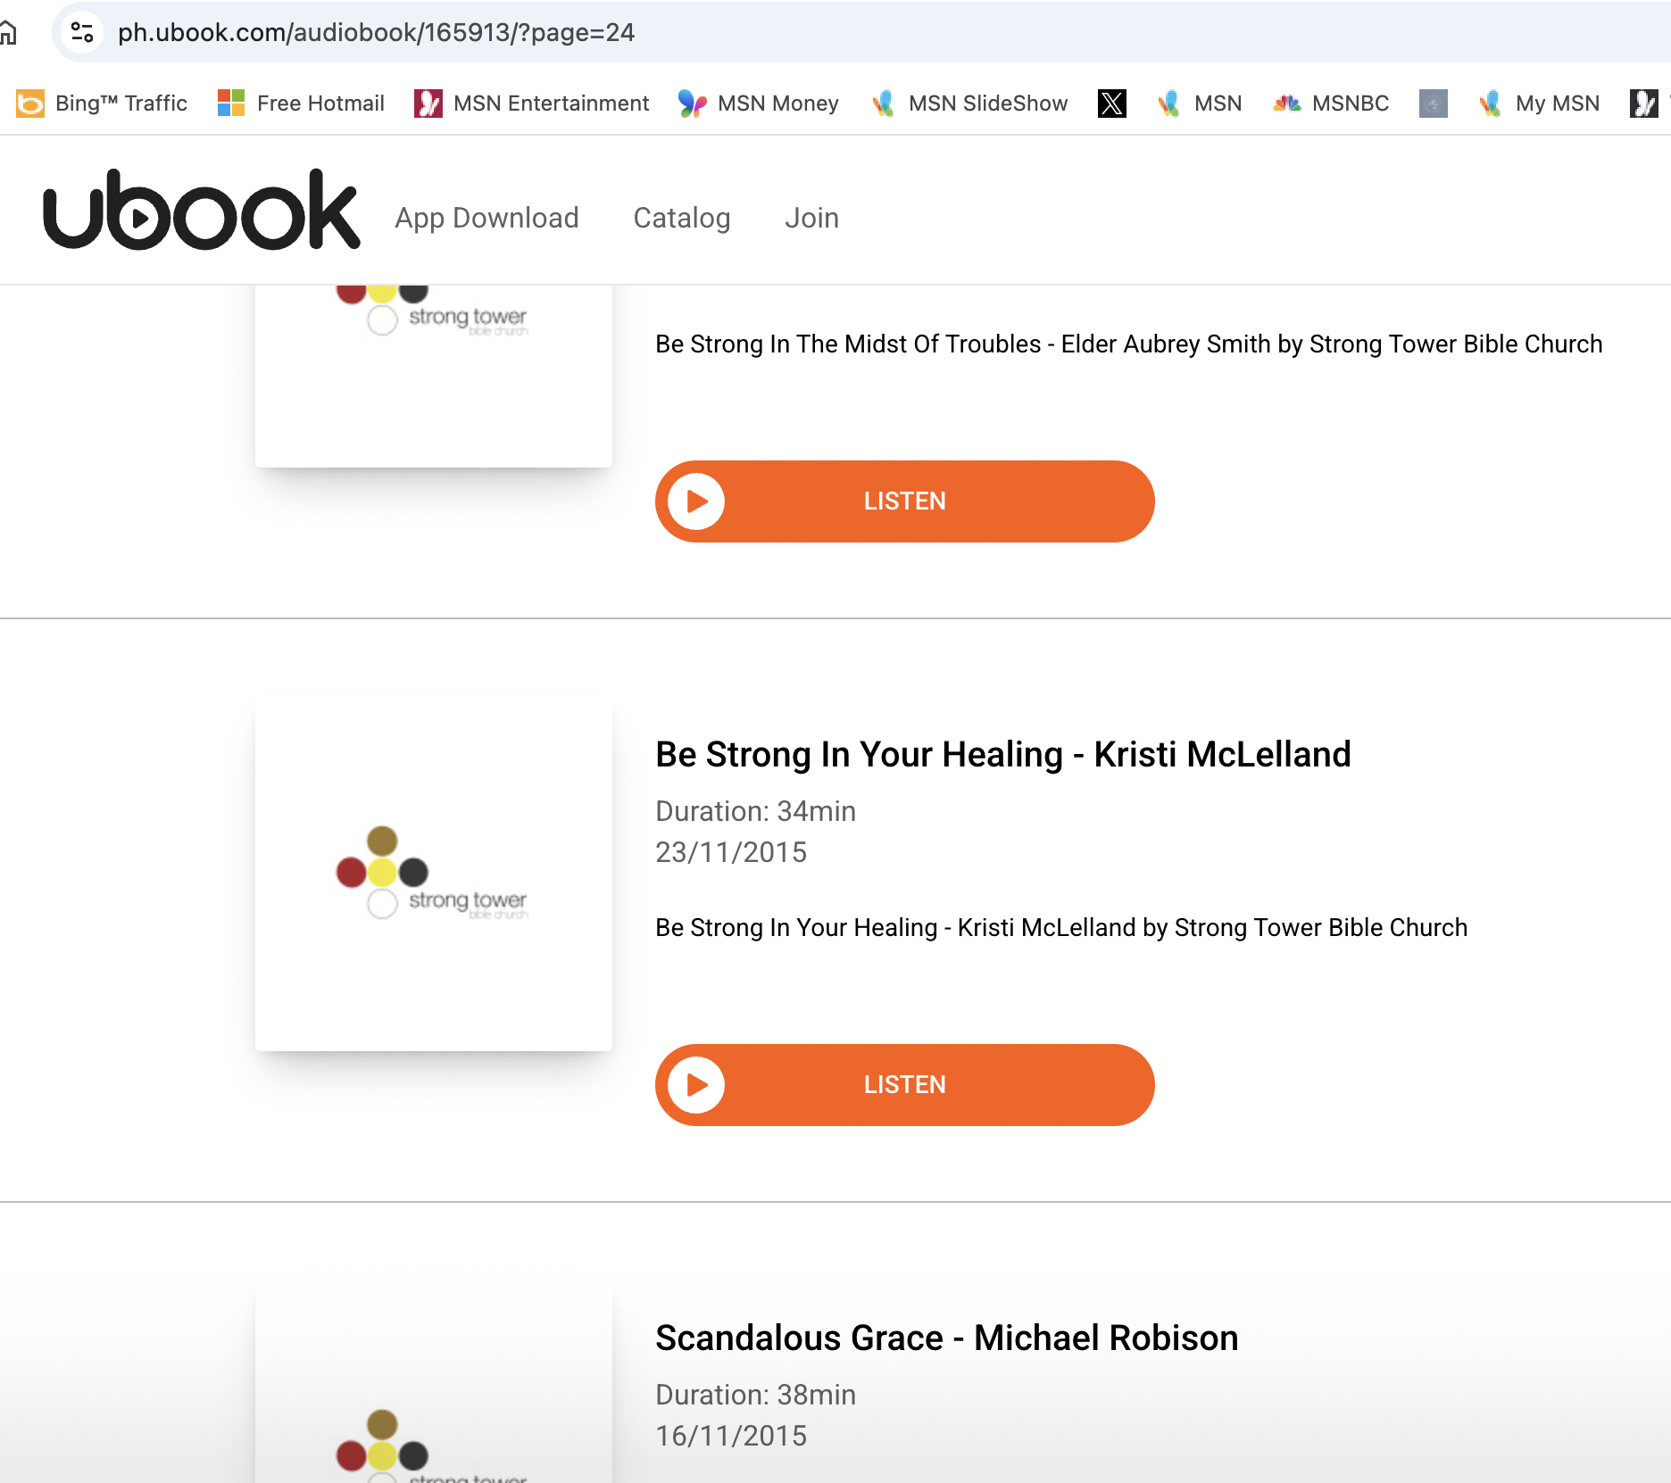Open the site settings icon in address bar
Screen dimensions: 1671x1483
tap(82, 32)
